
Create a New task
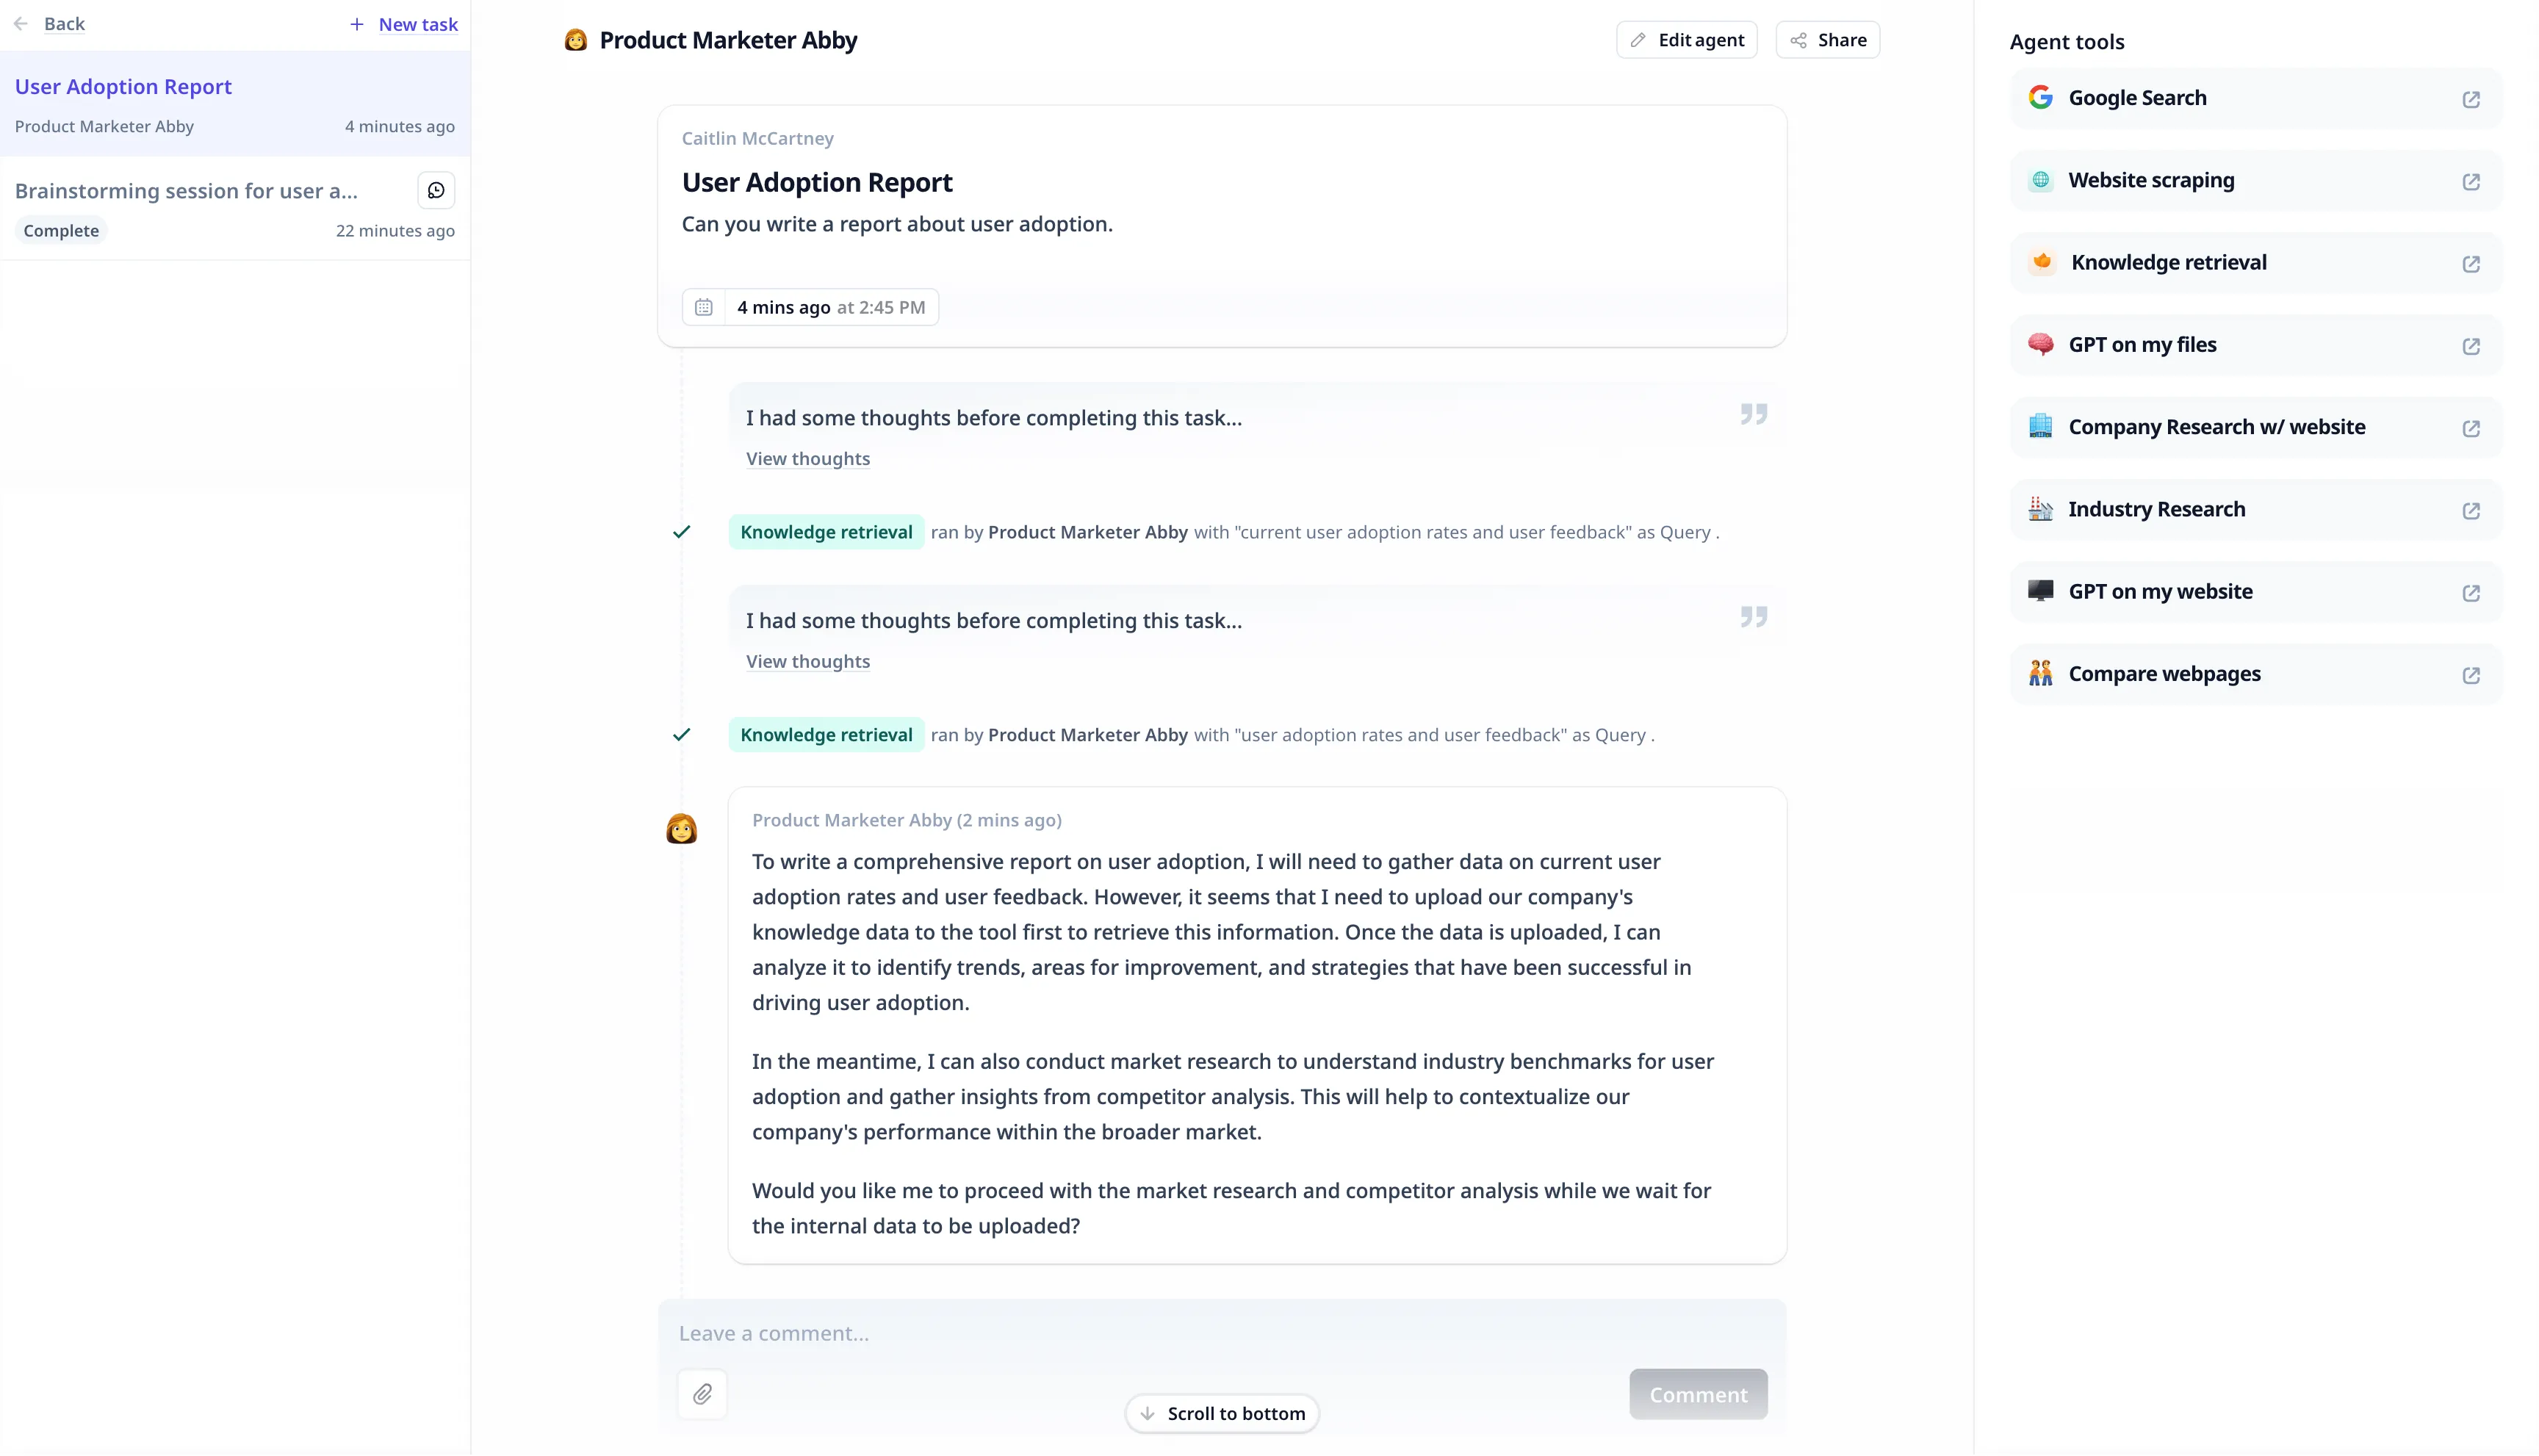coord(404,24)
